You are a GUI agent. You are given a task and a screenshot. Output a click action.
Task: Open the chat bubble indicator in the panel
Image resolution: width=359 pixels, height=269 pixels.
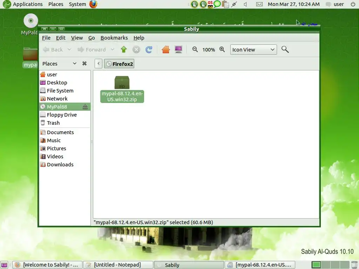[x=217, y=4]
